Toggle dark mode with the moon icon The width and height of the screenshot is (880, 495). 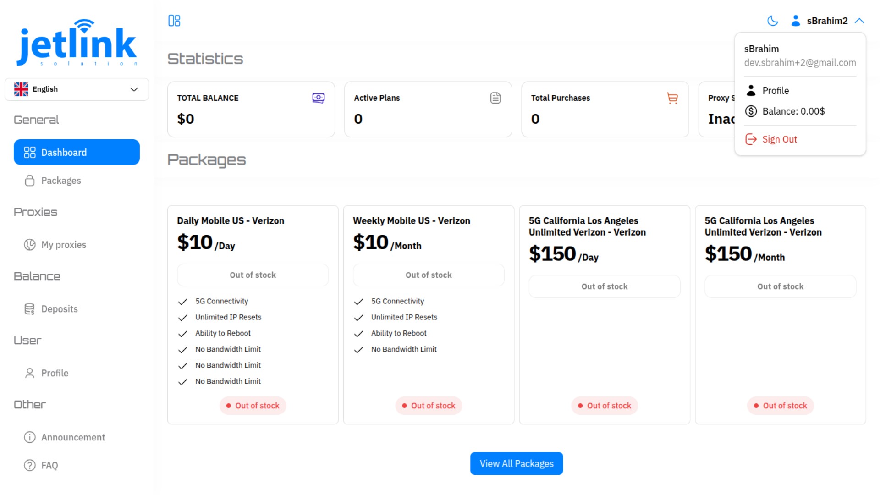(x=773, y=21)
